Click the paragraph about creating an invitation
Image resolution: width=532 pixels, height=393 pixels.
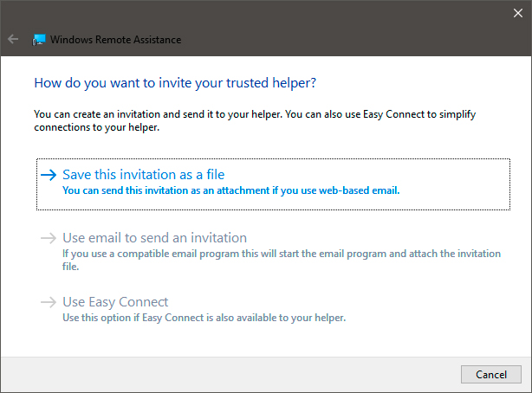pos(255,120)
